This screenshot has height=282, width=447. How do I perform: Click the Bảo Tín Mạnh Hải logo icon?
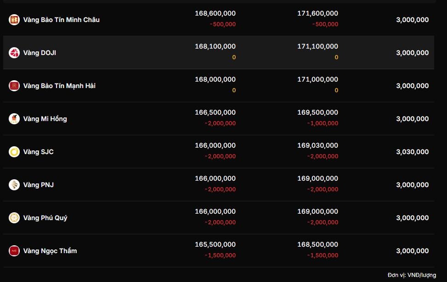coord(14,86)
